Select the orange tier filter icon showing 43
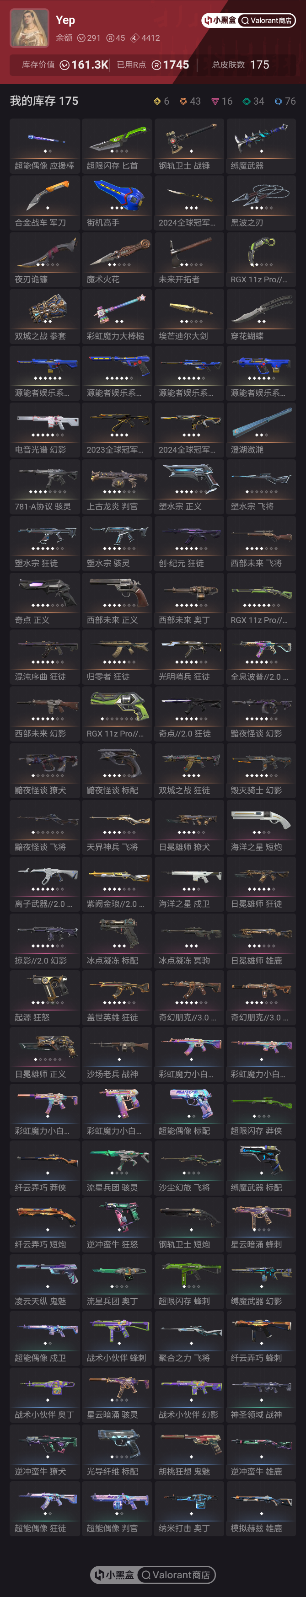The image size is (306, 1597). pos(183,101)
